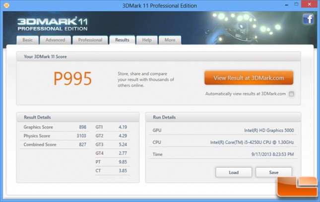This screenshot has width=320, height=202.
Task: Click the CPU value i5-4250U text
Action: click(x=253, y=142)
